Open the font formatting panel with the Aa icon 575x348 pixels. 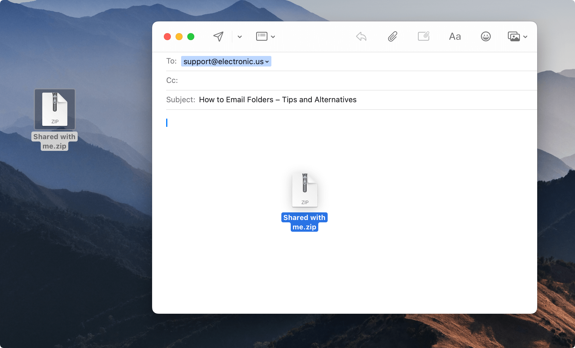click(x=455, y=36)
